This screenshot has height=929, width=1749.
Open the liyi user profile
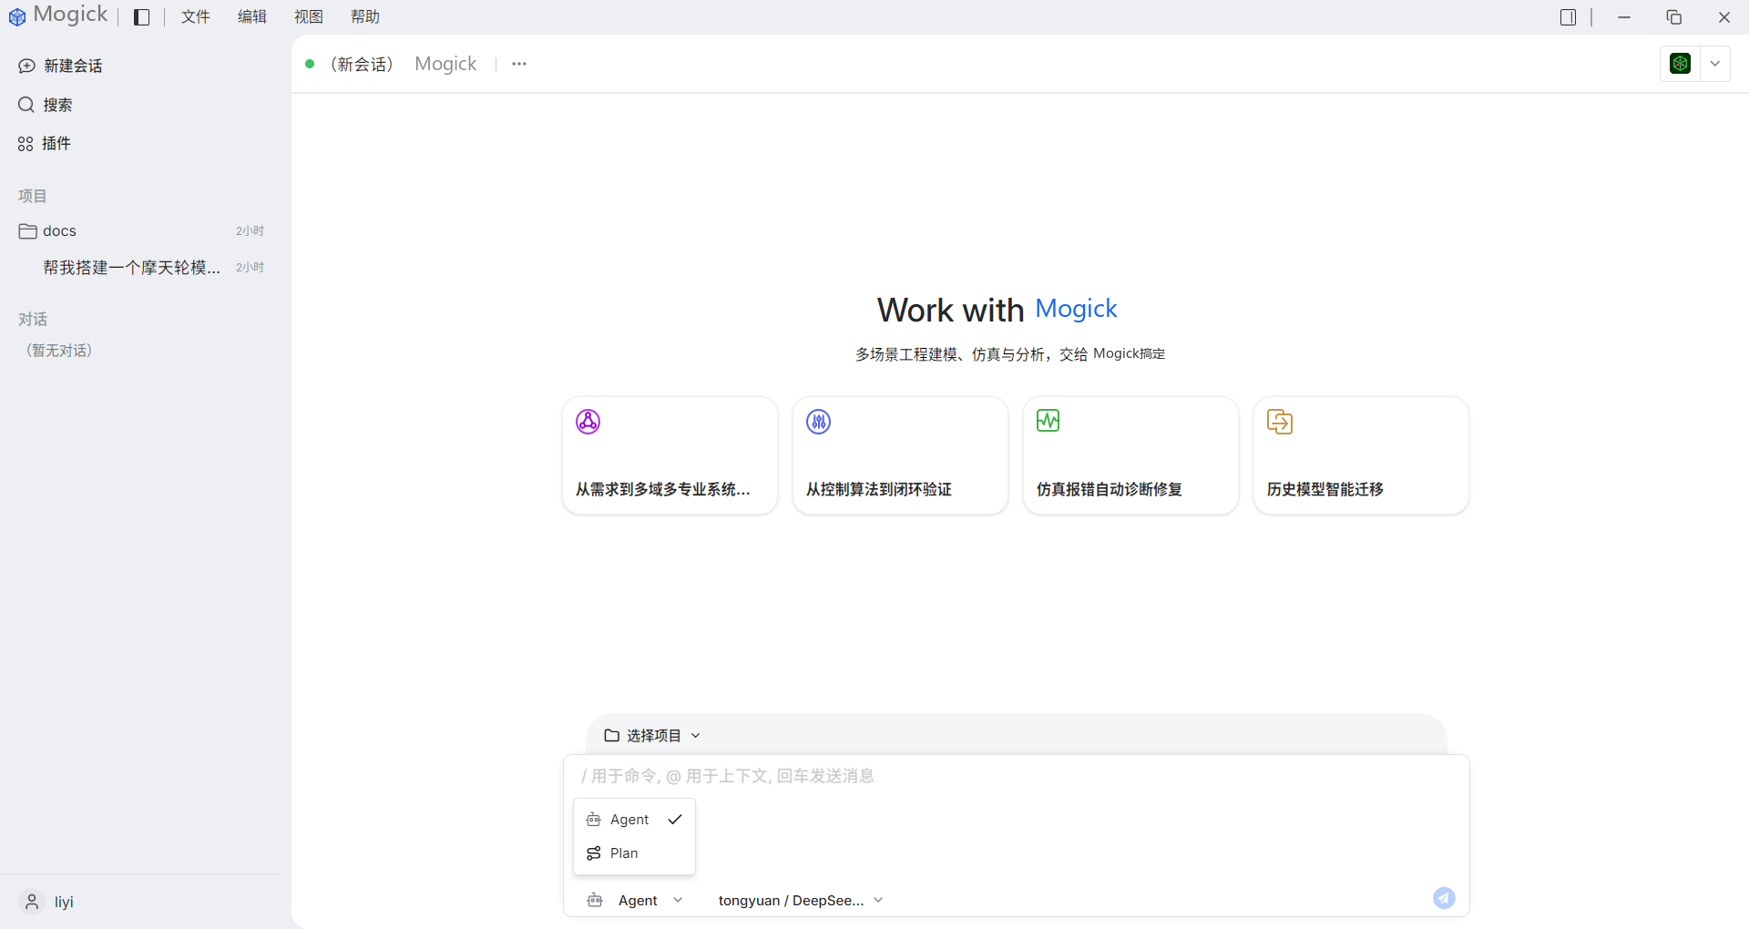(47, 902)
